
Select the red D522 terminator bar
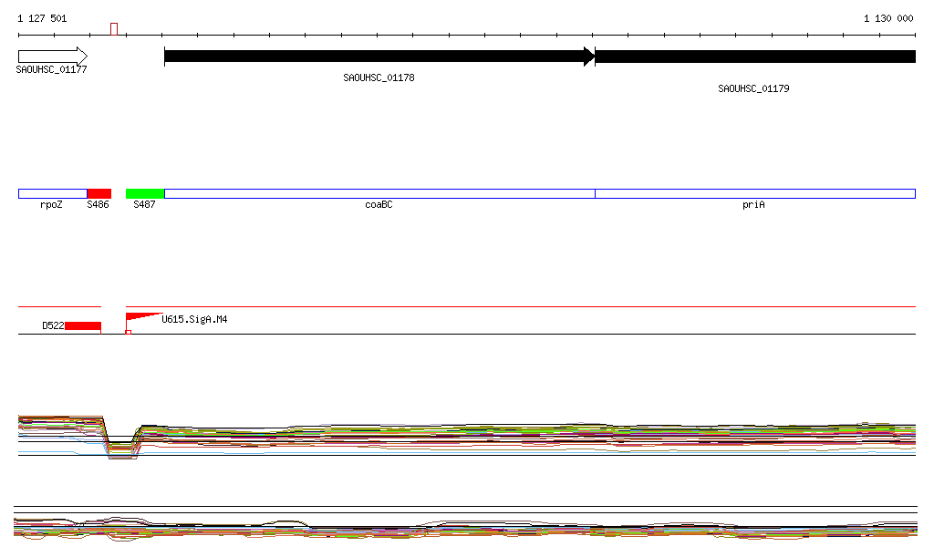[83, 325]
